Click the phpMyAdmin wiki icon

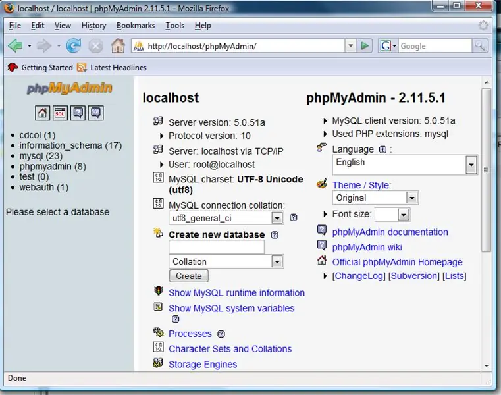pos(322,245)
